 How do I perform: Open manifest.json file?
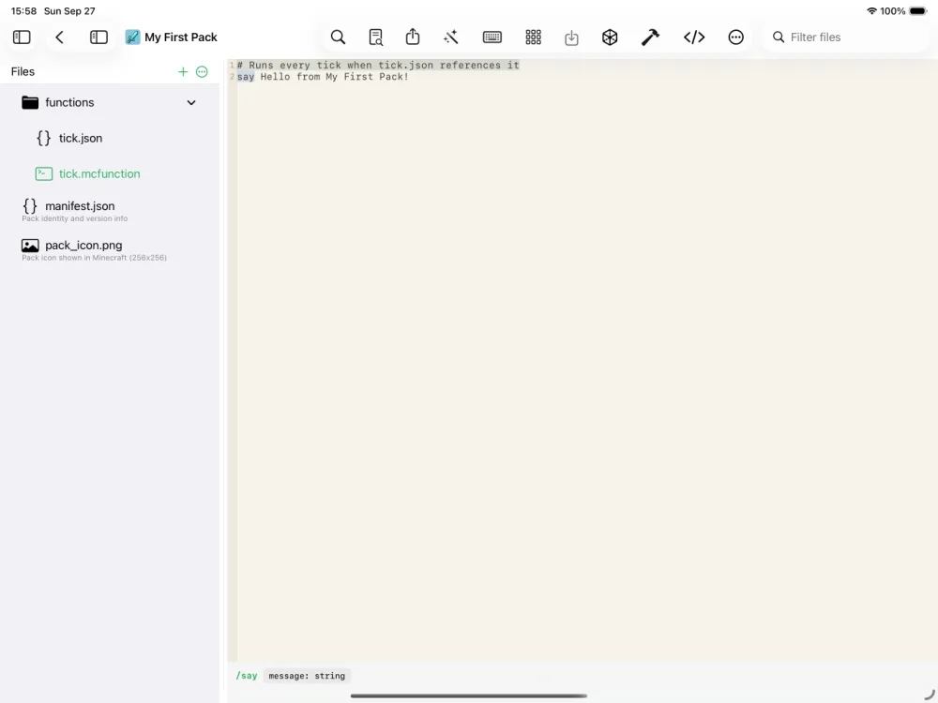tap(110, 210)
